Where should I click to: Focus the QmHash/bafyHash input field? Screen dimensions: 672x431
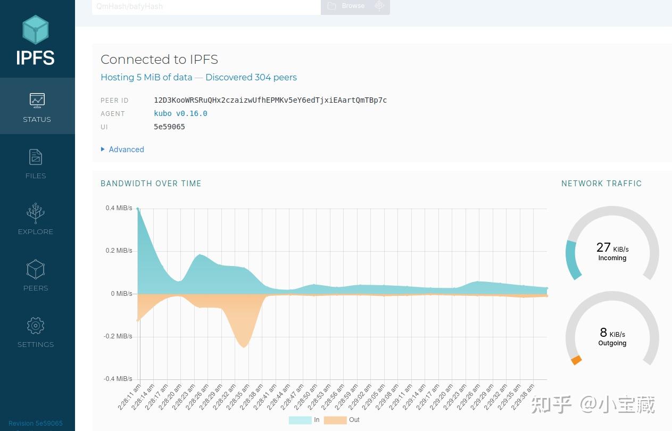[206, 6]
